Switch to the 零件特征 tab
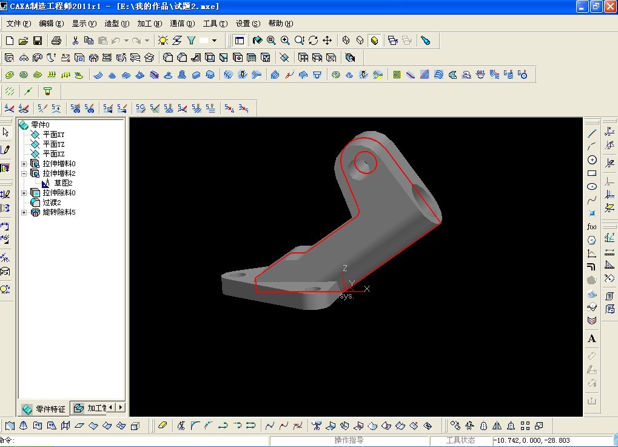This screenshot has height=447, width=618. click(x=43, y=409)
